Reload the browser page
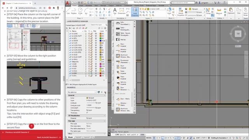The width and height of the screenshot is (249, 140). click(x=11, y=8)
